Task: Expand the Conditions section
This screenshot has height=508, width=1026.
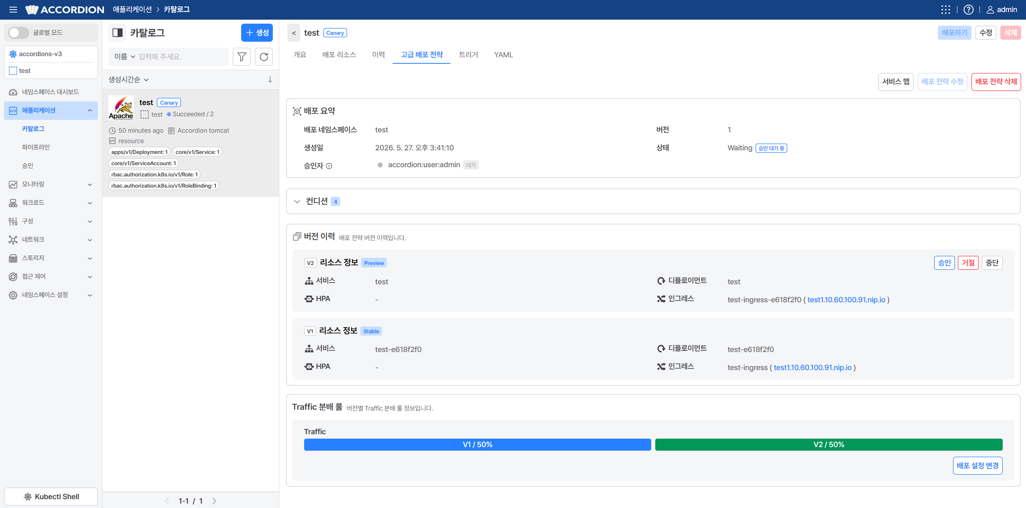Action: click(297, 201)
